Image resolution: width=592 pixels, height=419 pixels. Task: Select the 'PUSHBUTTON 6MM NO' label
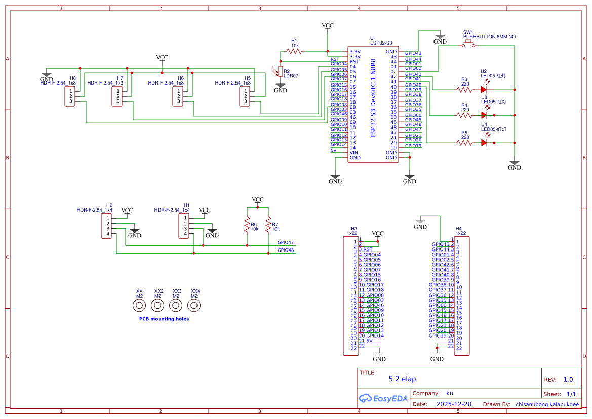(489, 37)
